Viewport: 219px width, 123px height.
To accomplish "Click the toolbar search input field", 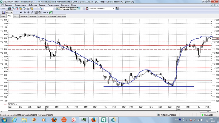I will (48, 8).
